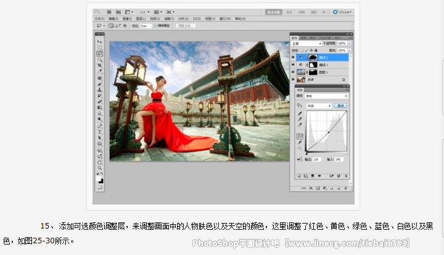Select the Dodge tool

[100, 119]
